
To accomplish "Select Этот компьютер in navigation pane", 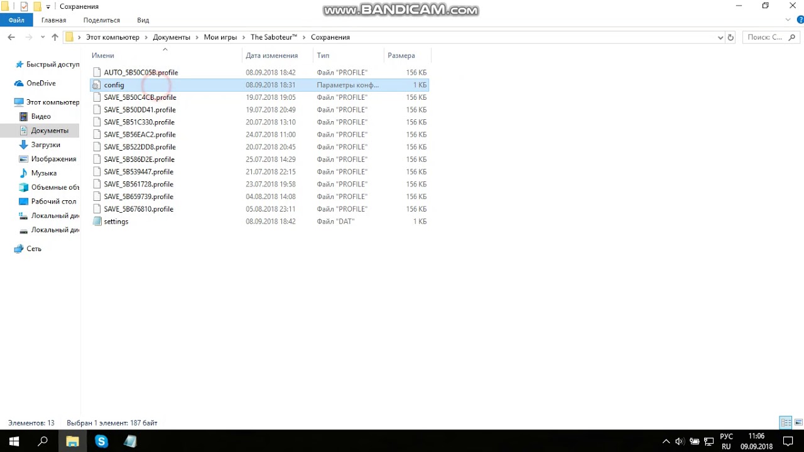I will point(53,102).
